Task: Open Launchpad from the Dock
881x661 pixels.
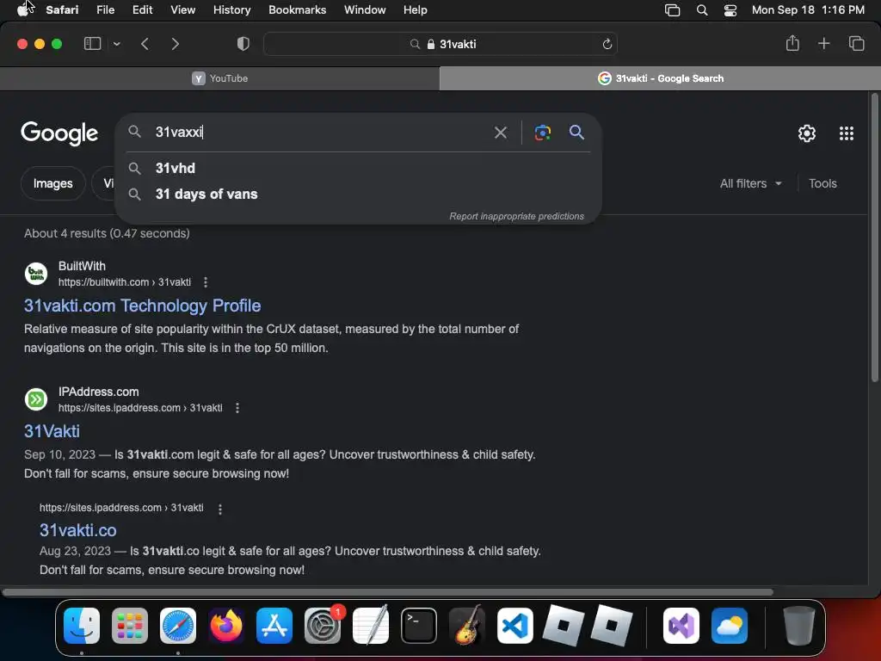Action: pyautogui.click(x=130, y=625)
